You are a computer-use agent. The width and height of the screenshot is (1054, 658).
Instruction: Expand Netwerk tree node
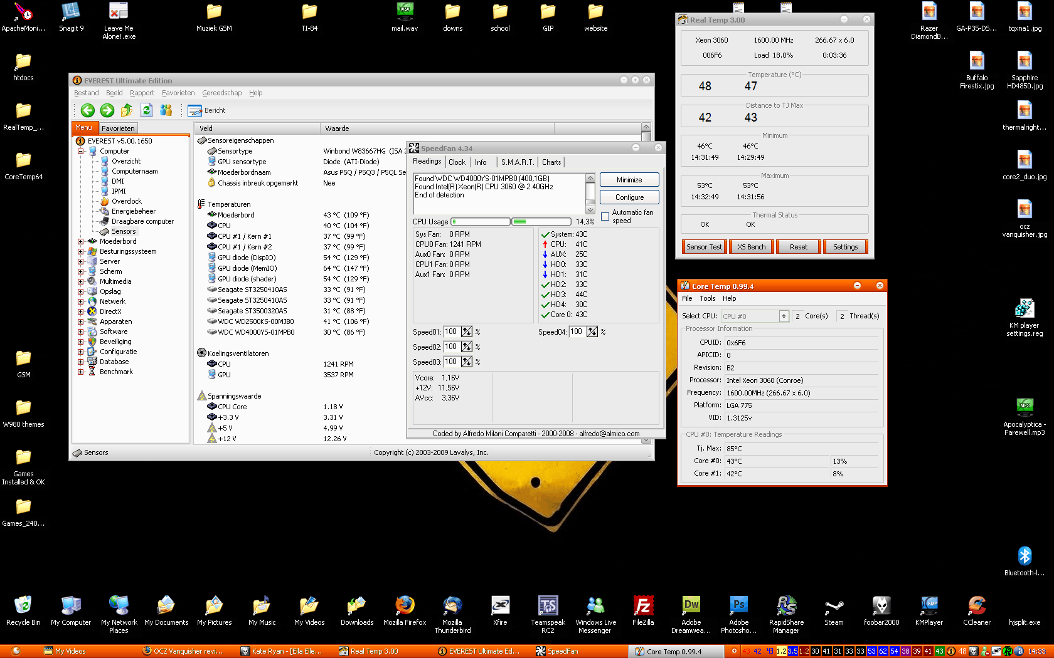coord(80,301)
